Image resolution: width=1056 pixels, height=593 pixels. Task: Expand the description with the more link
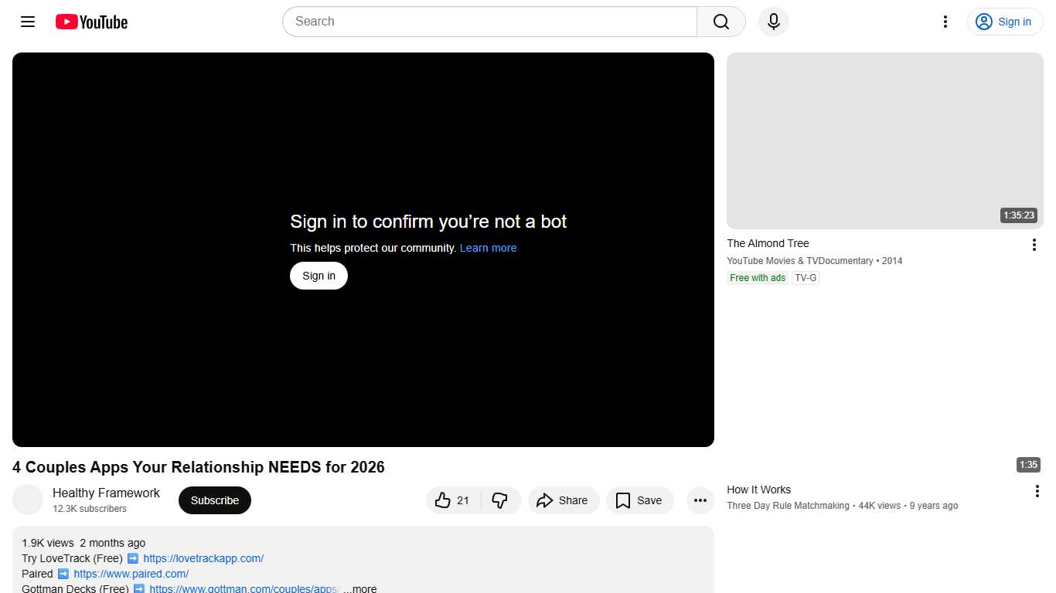click(x=359, y=588)
